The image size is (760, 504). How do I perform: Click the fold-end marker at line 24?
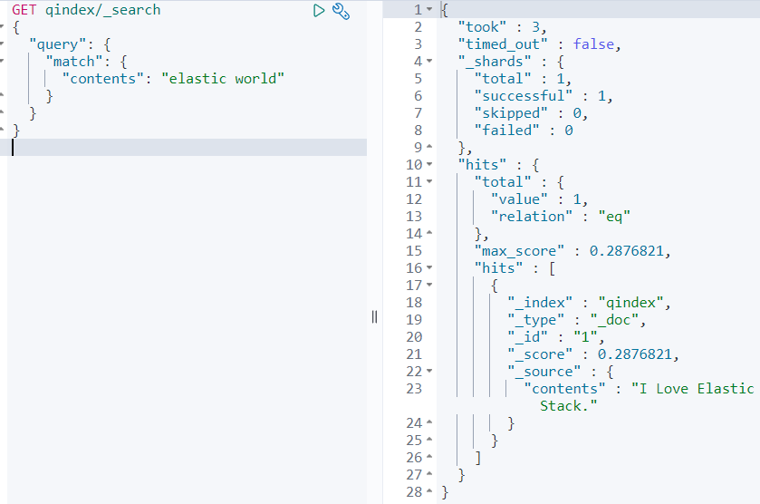429,423
